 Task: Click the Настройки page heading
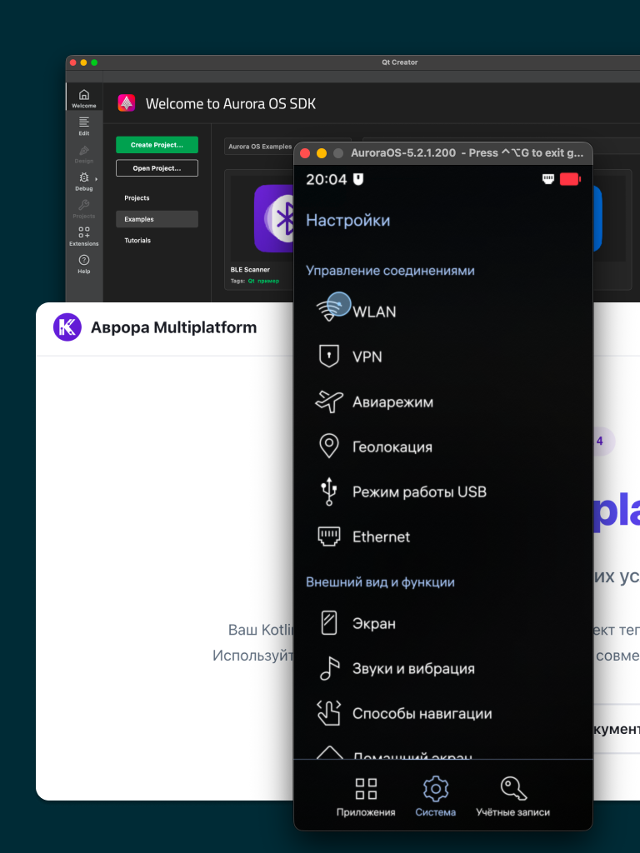click(347, 220)
